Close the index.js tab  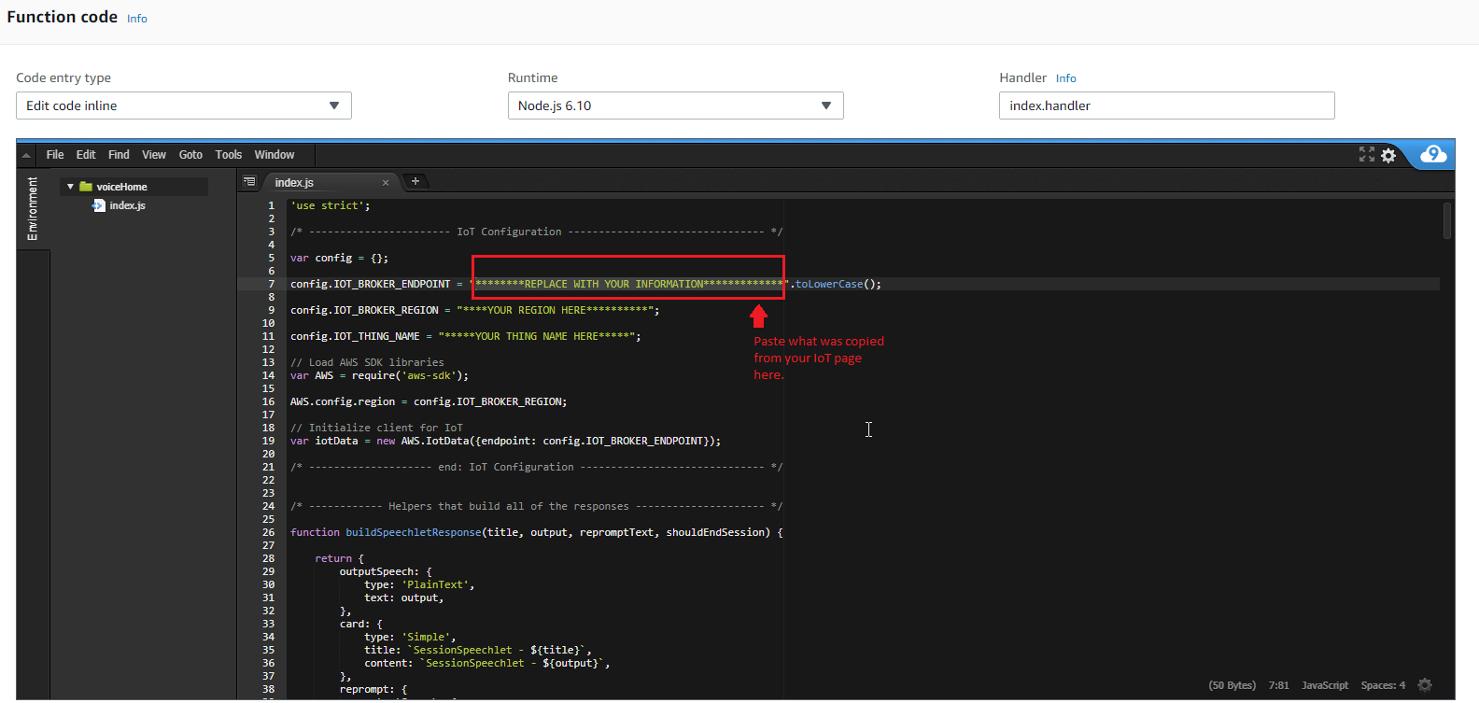tap(386, 183)
